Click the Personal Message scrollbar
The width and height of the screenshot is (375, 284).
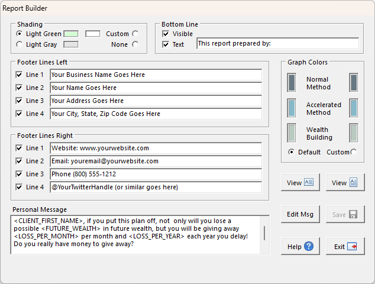point(264,233)
